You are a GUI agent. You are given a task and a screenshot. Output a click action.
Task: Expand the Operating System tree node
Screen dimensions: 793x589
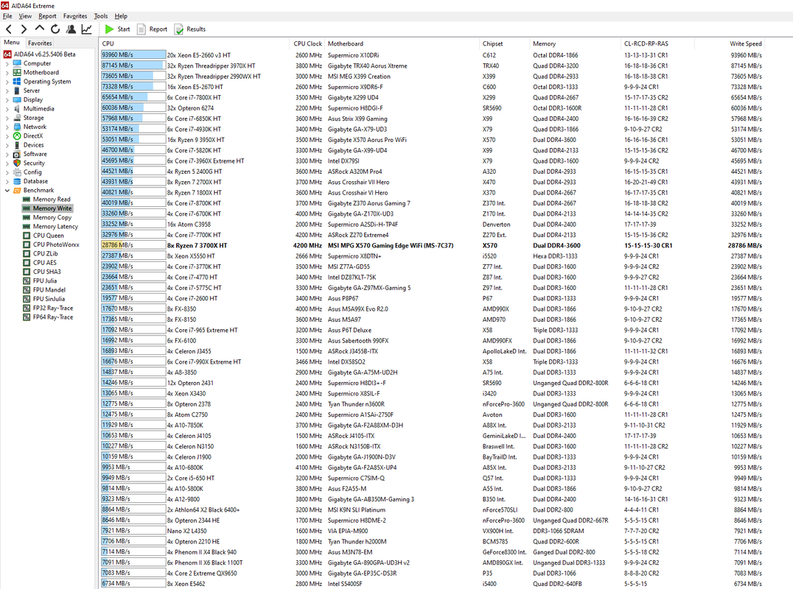(x=7, y=82)
